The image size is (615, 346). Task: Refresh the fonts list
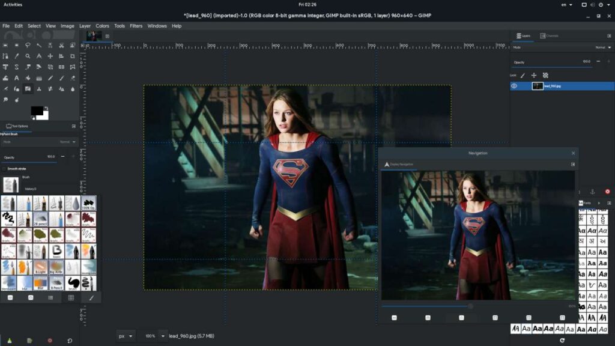(x=562, y=340)
